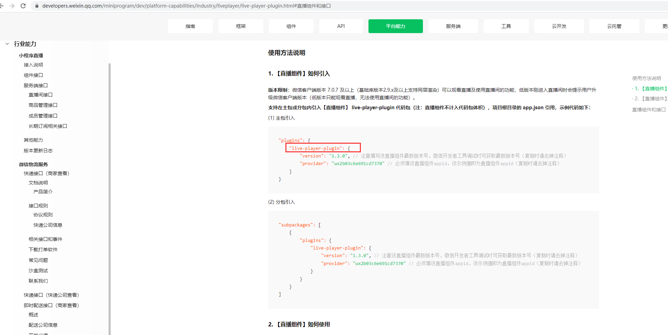Open 微信物流服务 sidebar section
This screenshot has width=668, height=335.
tap(33, 164)
